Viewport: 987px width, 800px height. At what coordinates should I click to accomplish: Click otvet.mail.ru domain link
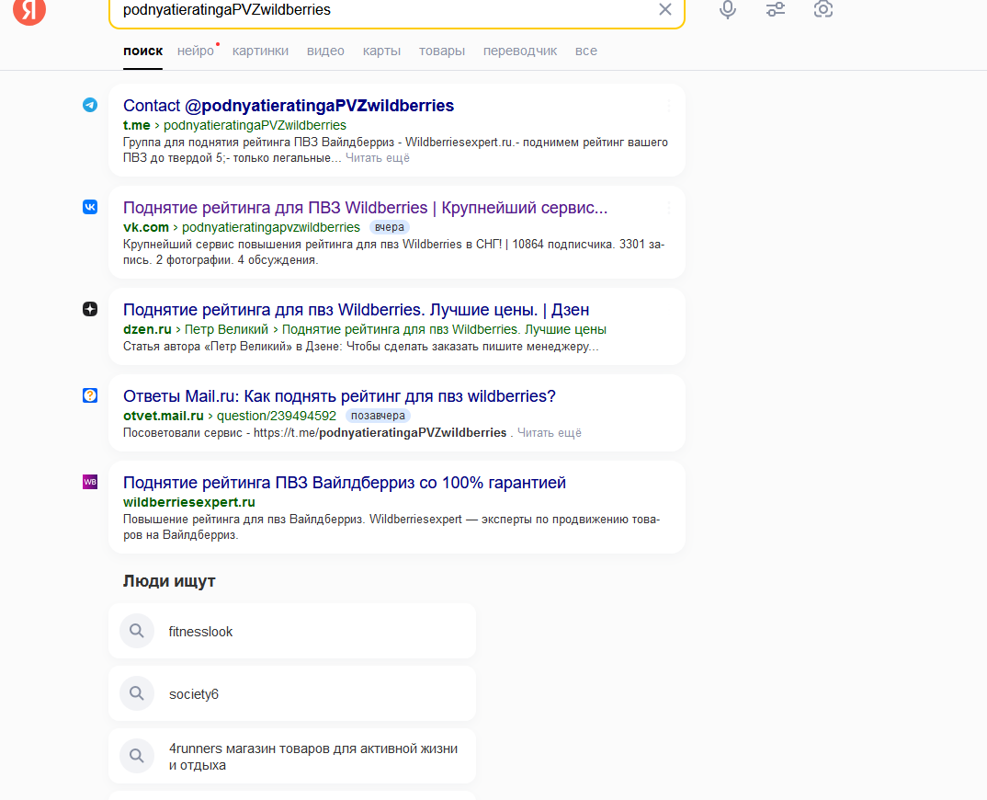(163, 416)
